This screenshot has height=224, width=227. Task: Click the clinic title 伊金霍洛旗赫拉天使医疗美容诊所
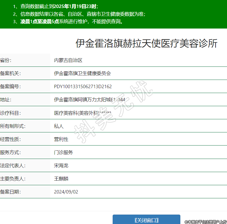pos(146,43)
